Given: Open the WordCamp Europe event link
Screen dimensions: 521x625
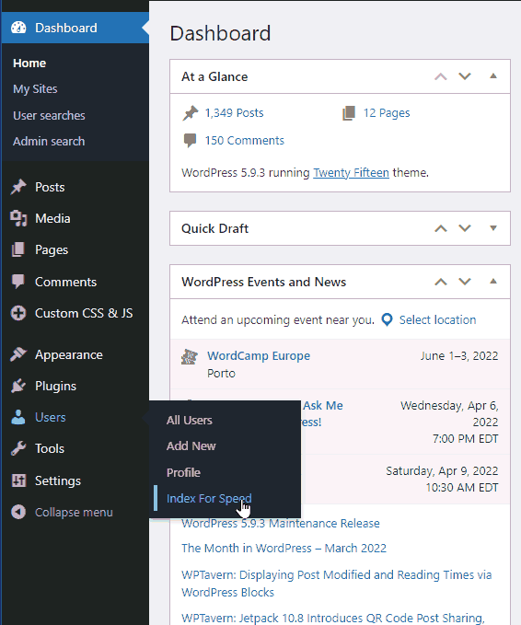Looking at the screenshot, I should [x=259, y=355].
